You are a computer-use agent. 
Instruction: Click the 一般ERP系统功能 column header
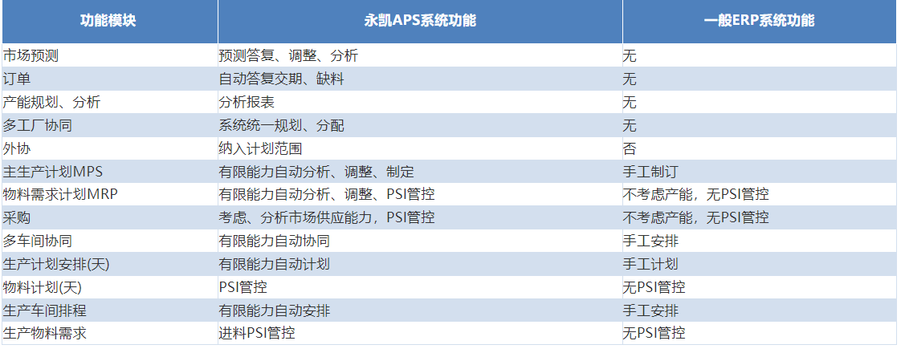(759, 21)
